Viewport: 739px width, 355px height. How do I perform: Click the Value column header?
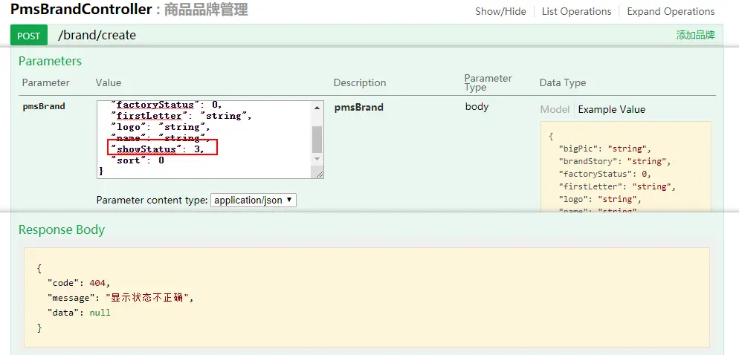(109, 83)
